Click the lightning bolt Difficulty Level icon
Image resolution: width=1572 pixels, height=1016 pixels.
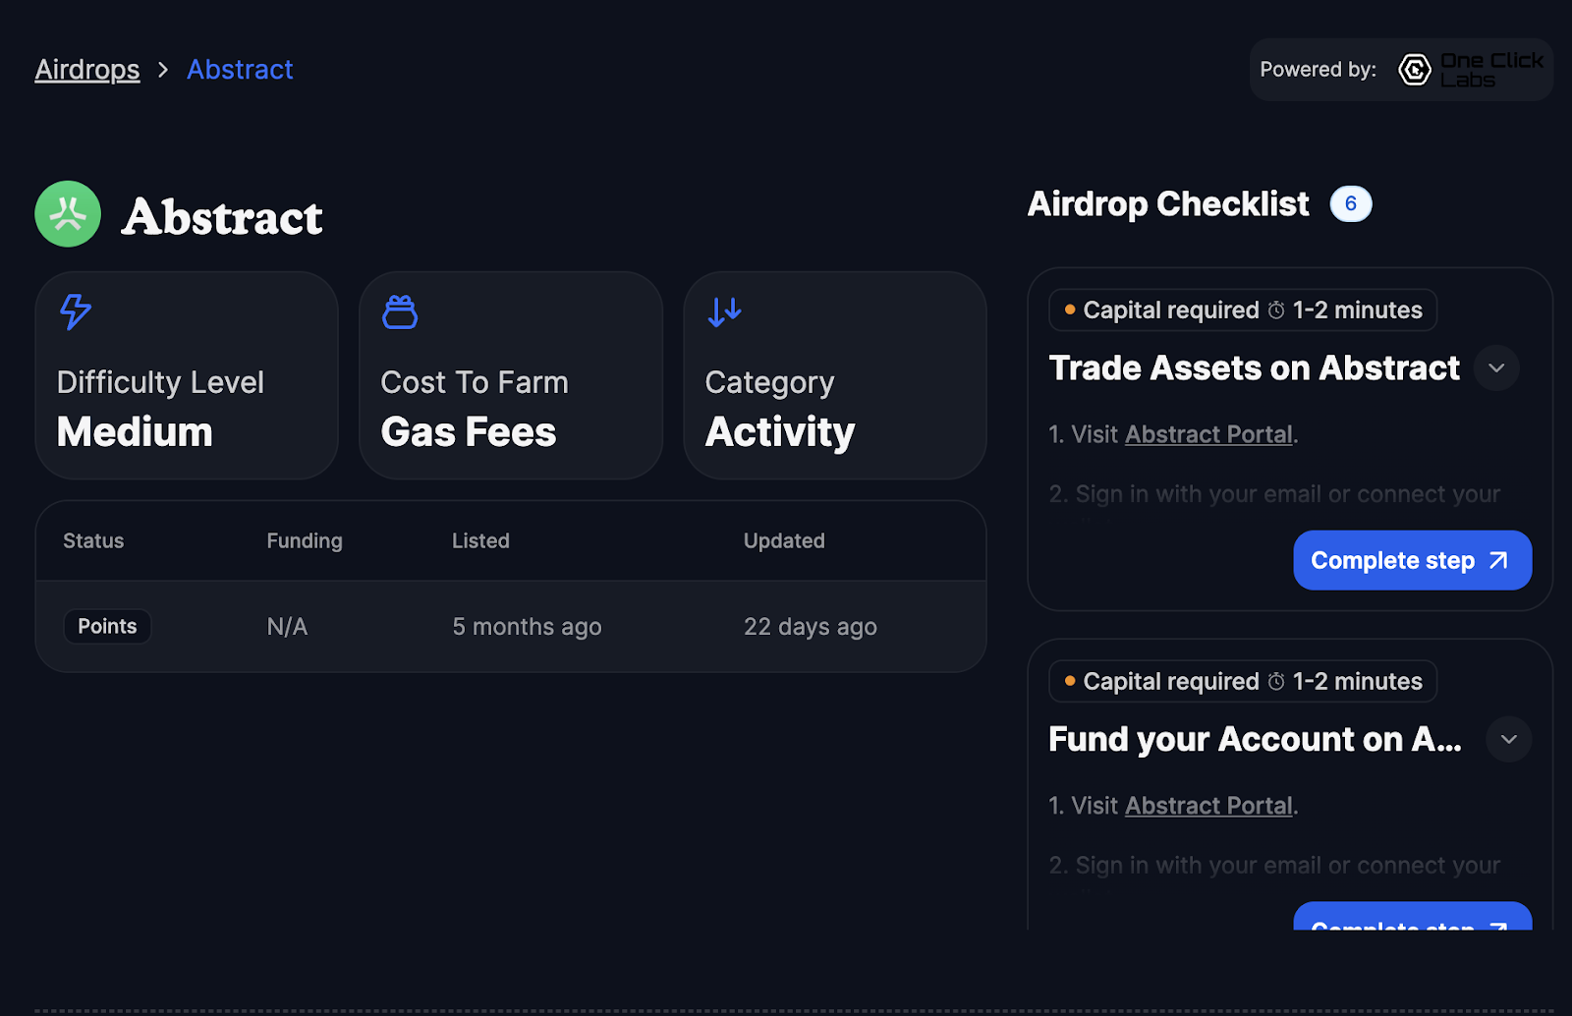[76, 311]
